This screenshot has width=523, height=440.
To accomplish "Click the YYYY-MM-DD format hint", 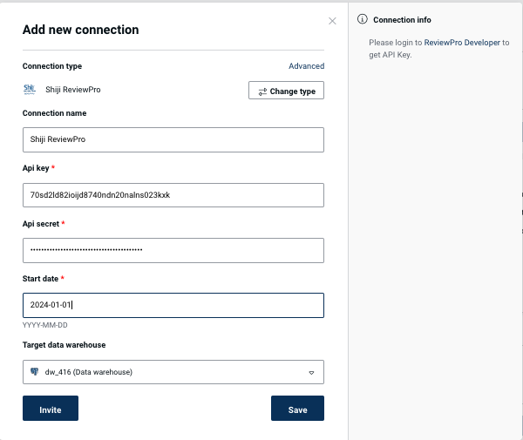I will click(x=45, y=325).
